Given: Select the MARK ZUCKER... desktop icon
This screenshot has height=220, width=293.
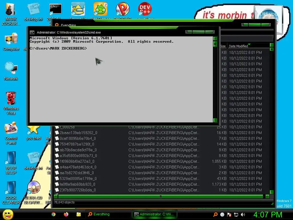Looking at the screenshot, I should point(11,14).
